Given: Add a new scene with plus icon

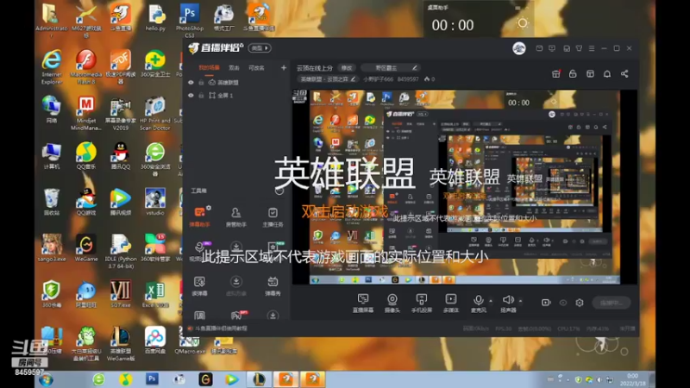Looking at the screenshot, I should pos(284,68).
